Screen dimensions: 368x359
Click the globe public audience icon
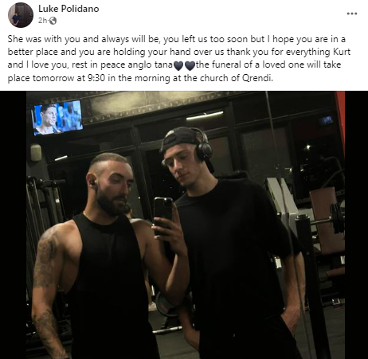point(53,21)
